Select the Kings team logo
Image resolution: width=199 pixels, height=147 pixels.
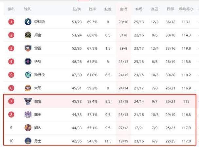coord(28,115)
